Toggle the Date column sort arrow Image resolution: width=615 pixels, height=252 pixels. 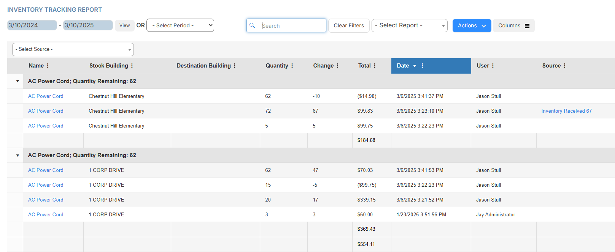[x=415, y=66]
